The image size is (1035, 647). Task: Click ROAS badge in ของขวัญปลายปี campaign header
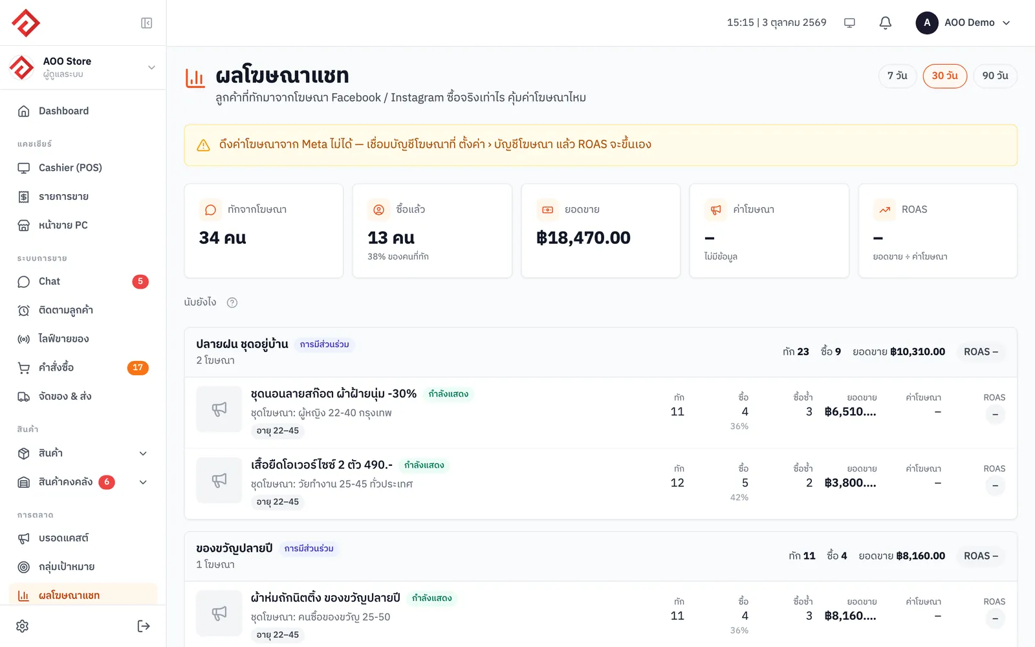pos(981,556)
